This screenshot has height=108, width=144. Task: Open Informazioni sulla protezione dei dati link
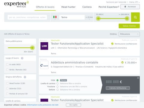pos(43,105)
